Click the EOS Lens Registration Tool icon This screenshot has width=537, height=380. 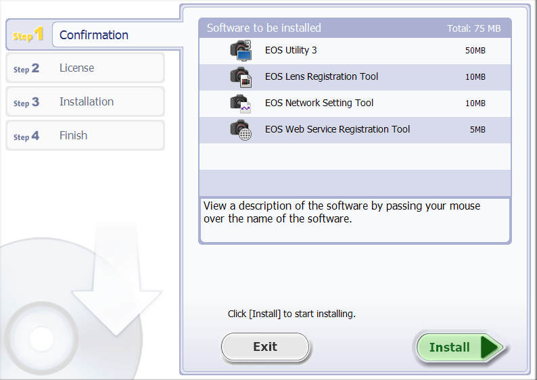tap(241, 77)
